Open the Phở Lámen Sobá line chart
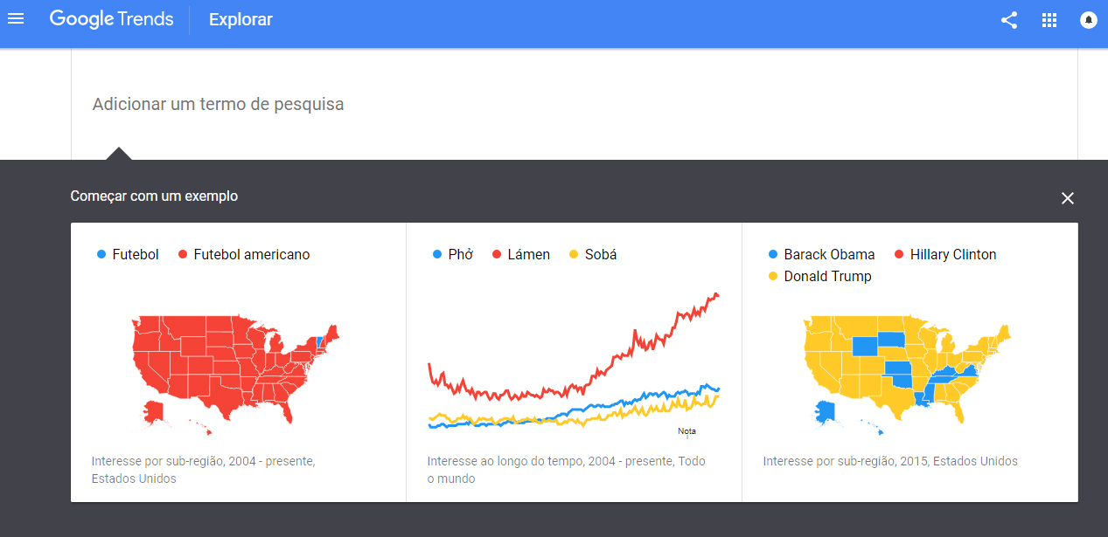Image resolution: width=1108 pixels, height=537 pixels. [573, 362]
